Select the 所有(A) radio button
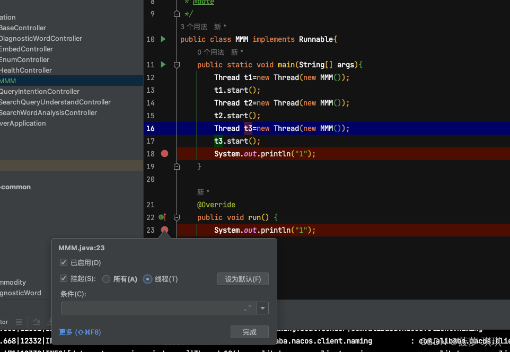 (106, 278)
